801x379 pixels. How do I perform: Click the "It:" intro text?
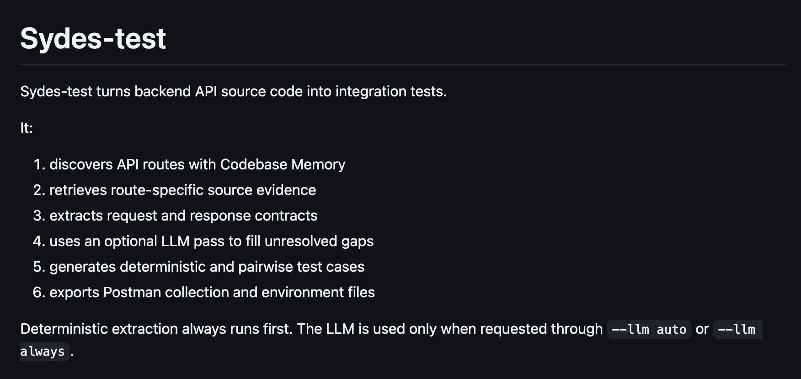pyautogui.click(x=27, y=128)
